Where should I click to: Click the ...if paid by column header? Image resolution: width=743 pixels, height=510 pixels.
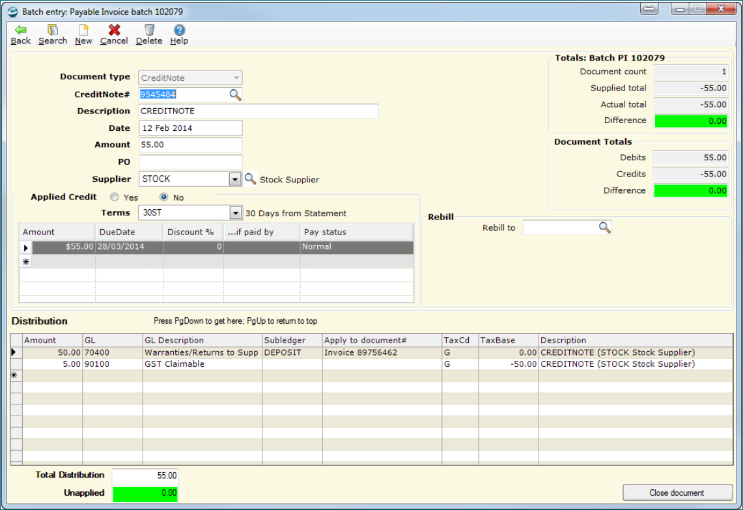point(262,232)
